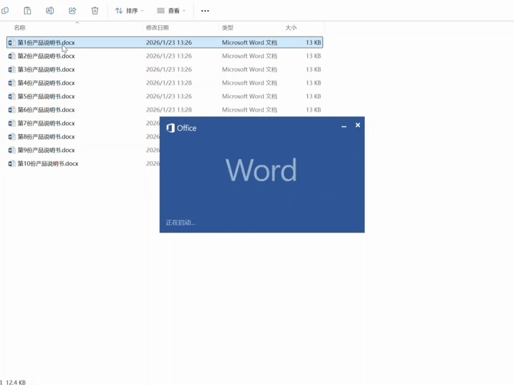This screenshot has height=385, width=514.
Task: Click the sort direction arrow above 名称
Action: [x=77, y=22]
